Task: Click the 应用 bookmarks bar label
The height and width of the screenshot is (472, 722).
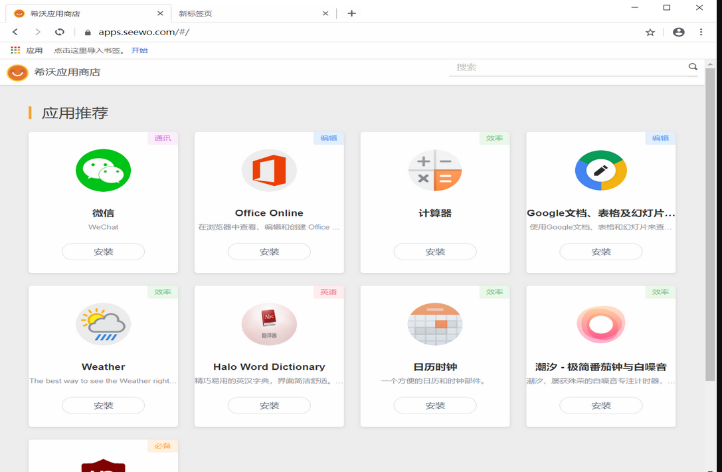Action: click(34, 50)
